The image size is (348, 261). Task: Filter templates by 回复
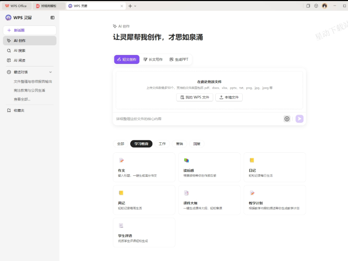(197, 144)
